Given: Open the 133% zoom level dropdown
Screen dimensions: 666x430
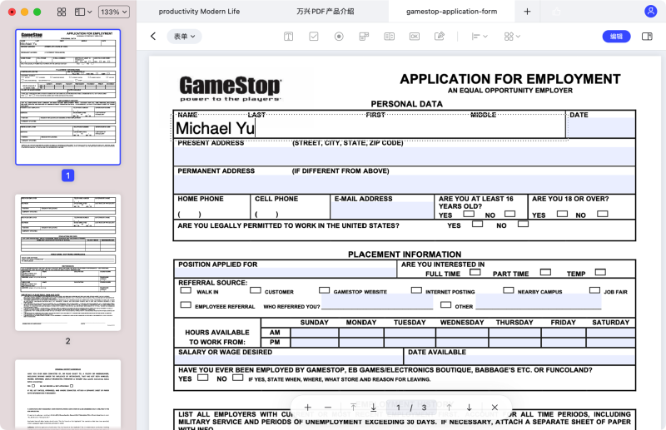Looking at the screenshot, I should click(x=113, y=12).
